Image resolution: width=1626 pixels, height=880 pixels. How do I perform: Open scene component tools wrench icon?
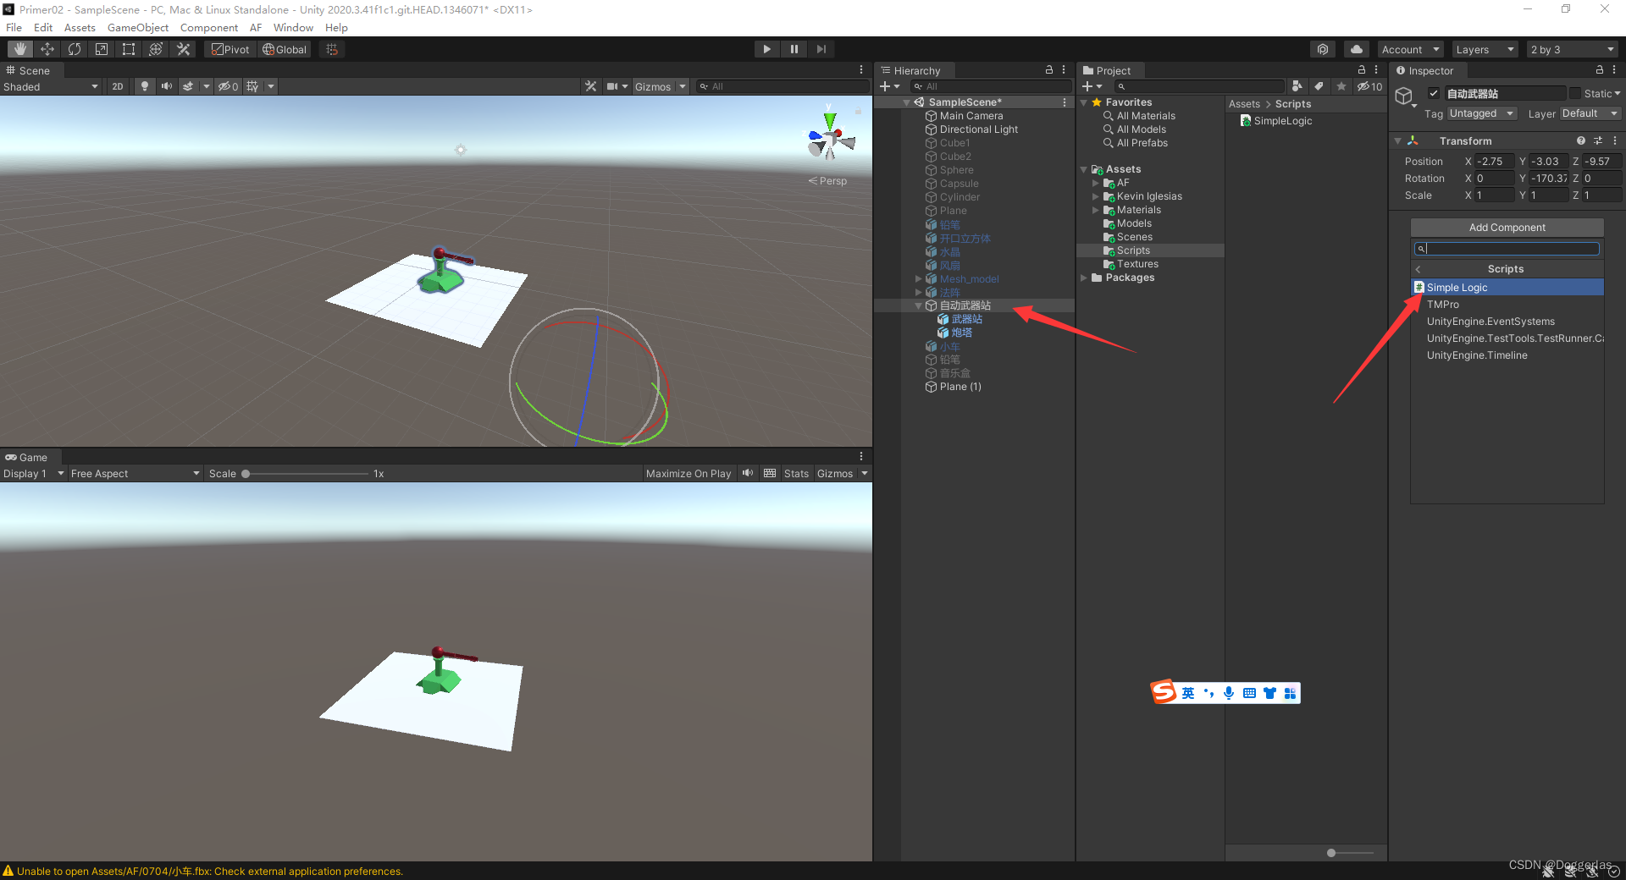pyautogui.click(x=590, y=86)
